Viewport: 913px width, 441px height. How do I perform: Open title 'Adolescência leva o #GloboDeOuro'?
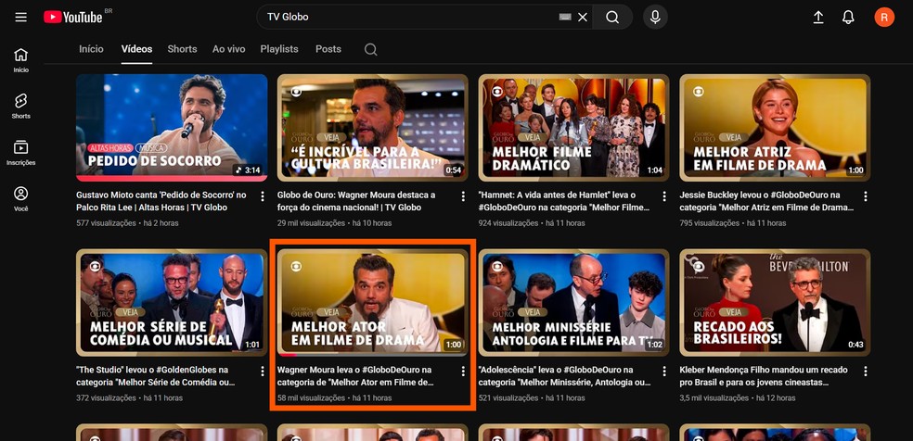565,376
